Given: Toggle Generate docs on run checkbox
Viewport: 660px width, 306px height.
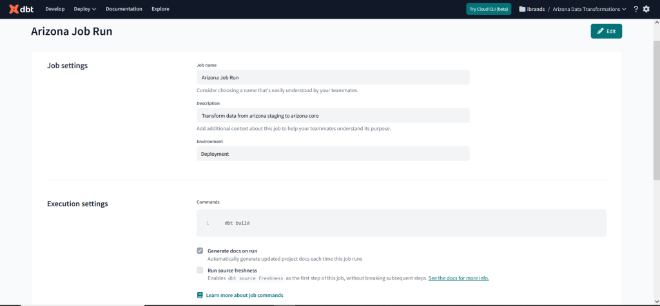Looking at the screenshot, I should 200,251.
